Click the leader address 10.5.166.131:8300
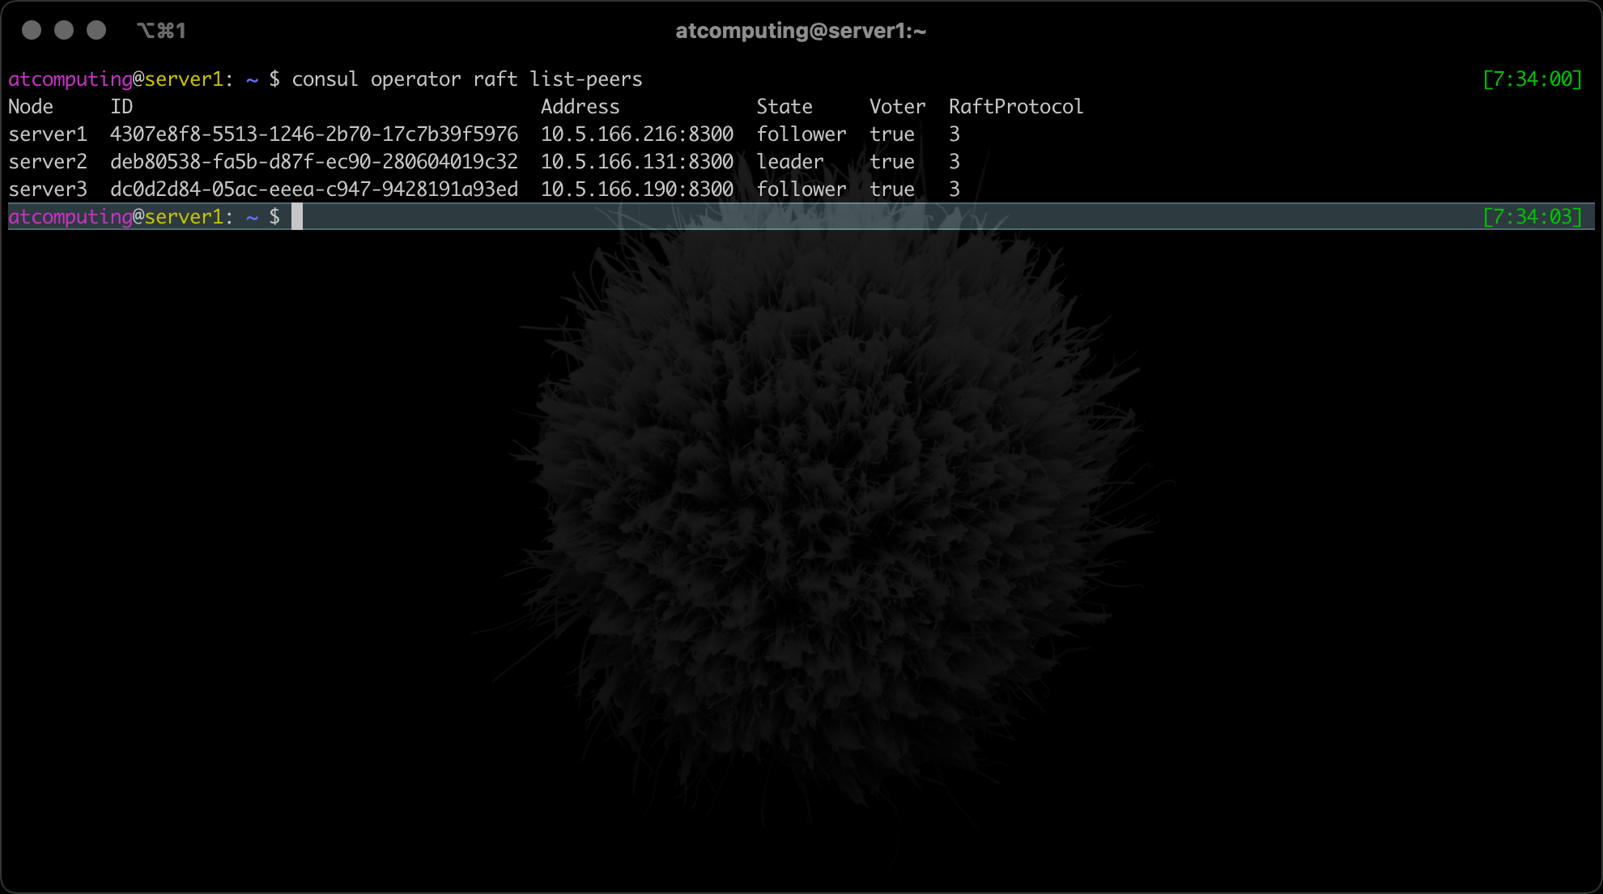Viewport: 1603px width, 894px height. point(637,162)
